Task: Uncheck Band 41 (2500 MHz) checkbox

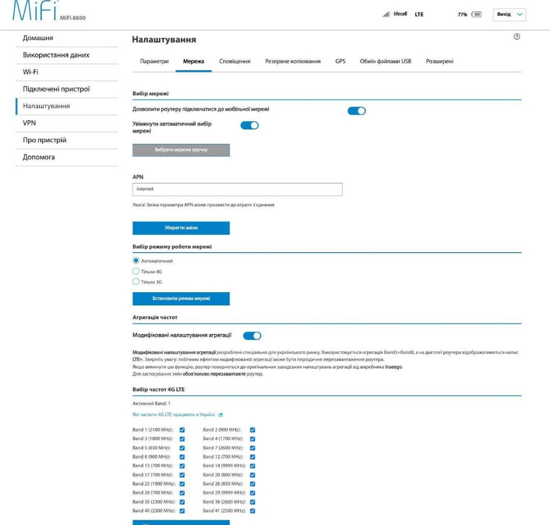Action: [x=252, y=511]
